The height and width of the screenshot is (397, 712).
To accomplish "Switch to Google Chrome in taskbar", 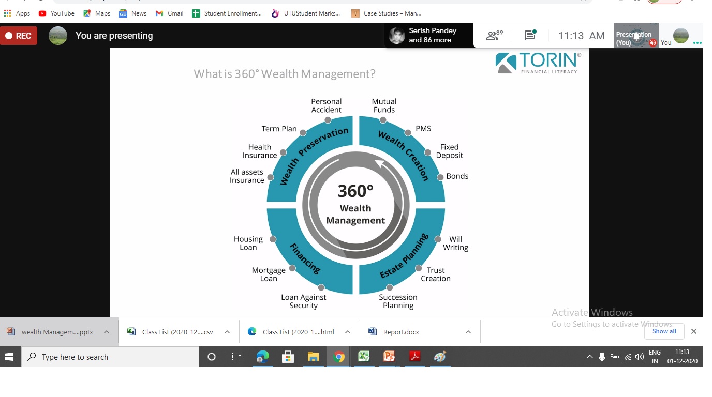I will (x=339, y=357).
